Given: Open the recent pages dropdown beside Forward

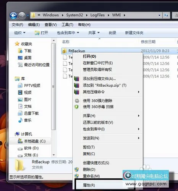Looking at the screenshot, I should 28,16.
